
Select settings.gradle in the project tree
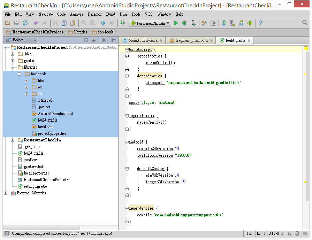(x=34, y=186)
